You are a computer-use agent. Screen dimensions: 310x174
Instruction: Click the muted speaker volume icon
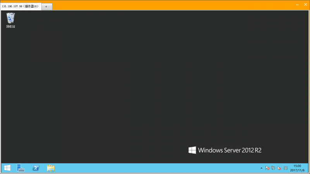point(279,168)
